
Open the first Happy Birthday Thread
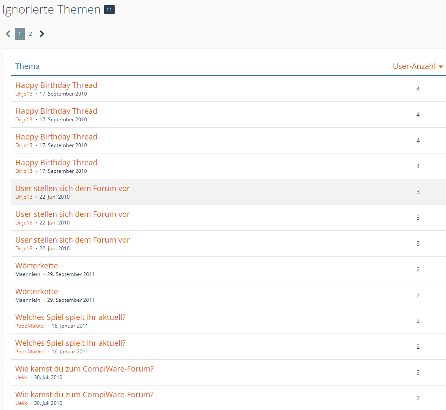click(56, 85)
